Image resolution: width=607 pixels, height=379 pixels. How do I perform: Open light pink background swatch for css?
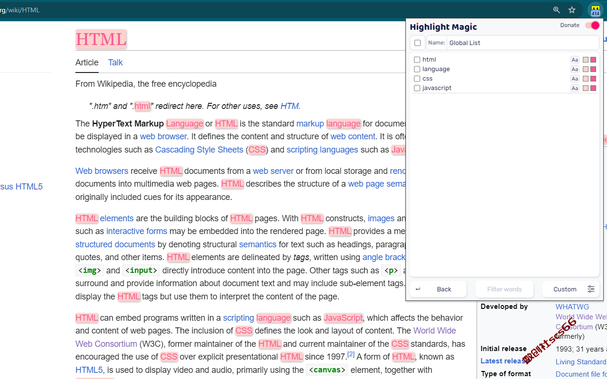point(586,79)
